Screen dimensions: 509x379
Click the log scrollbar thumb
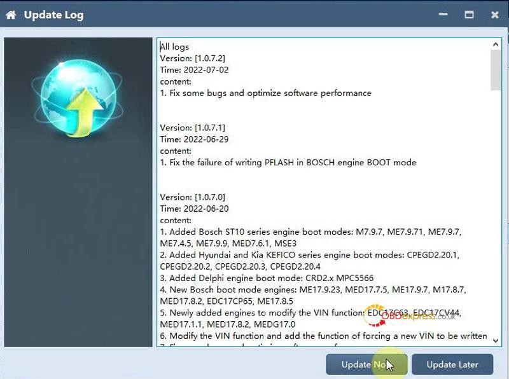point(496,70)
